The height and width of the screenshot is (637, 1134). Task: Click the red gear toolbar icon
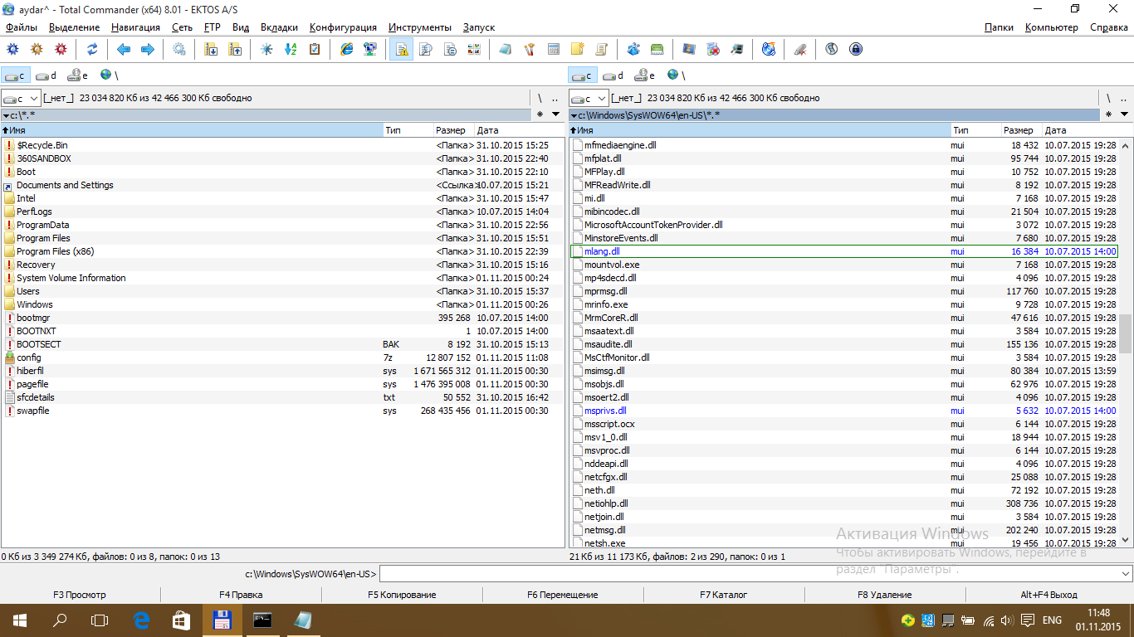click(x=61, y=49)
